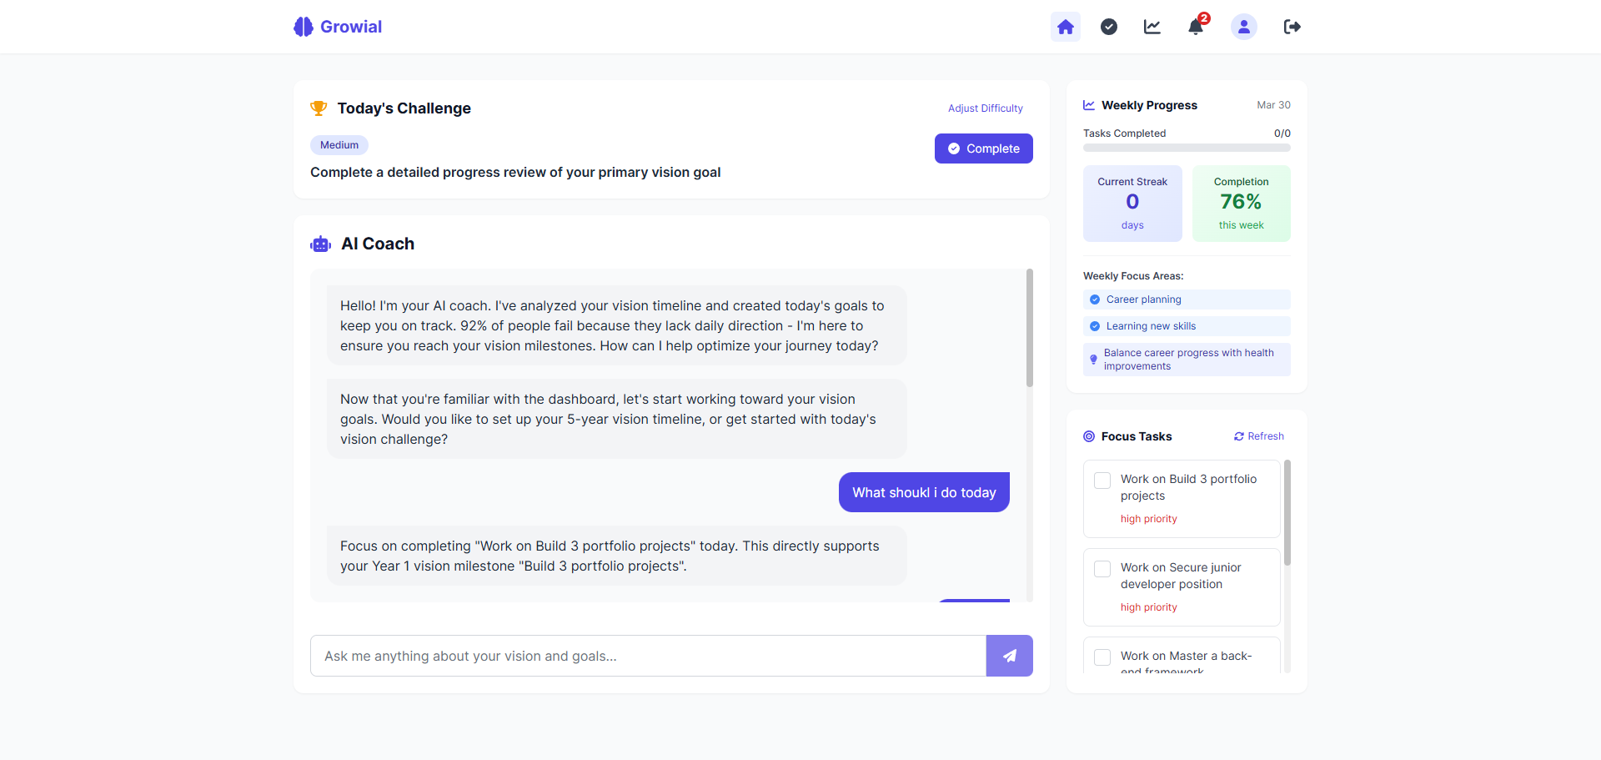Refresh the Focus Tasks list
The height and width of the screenshot is (760, 1601).
pyautogui.click(x=1259, y=436)
